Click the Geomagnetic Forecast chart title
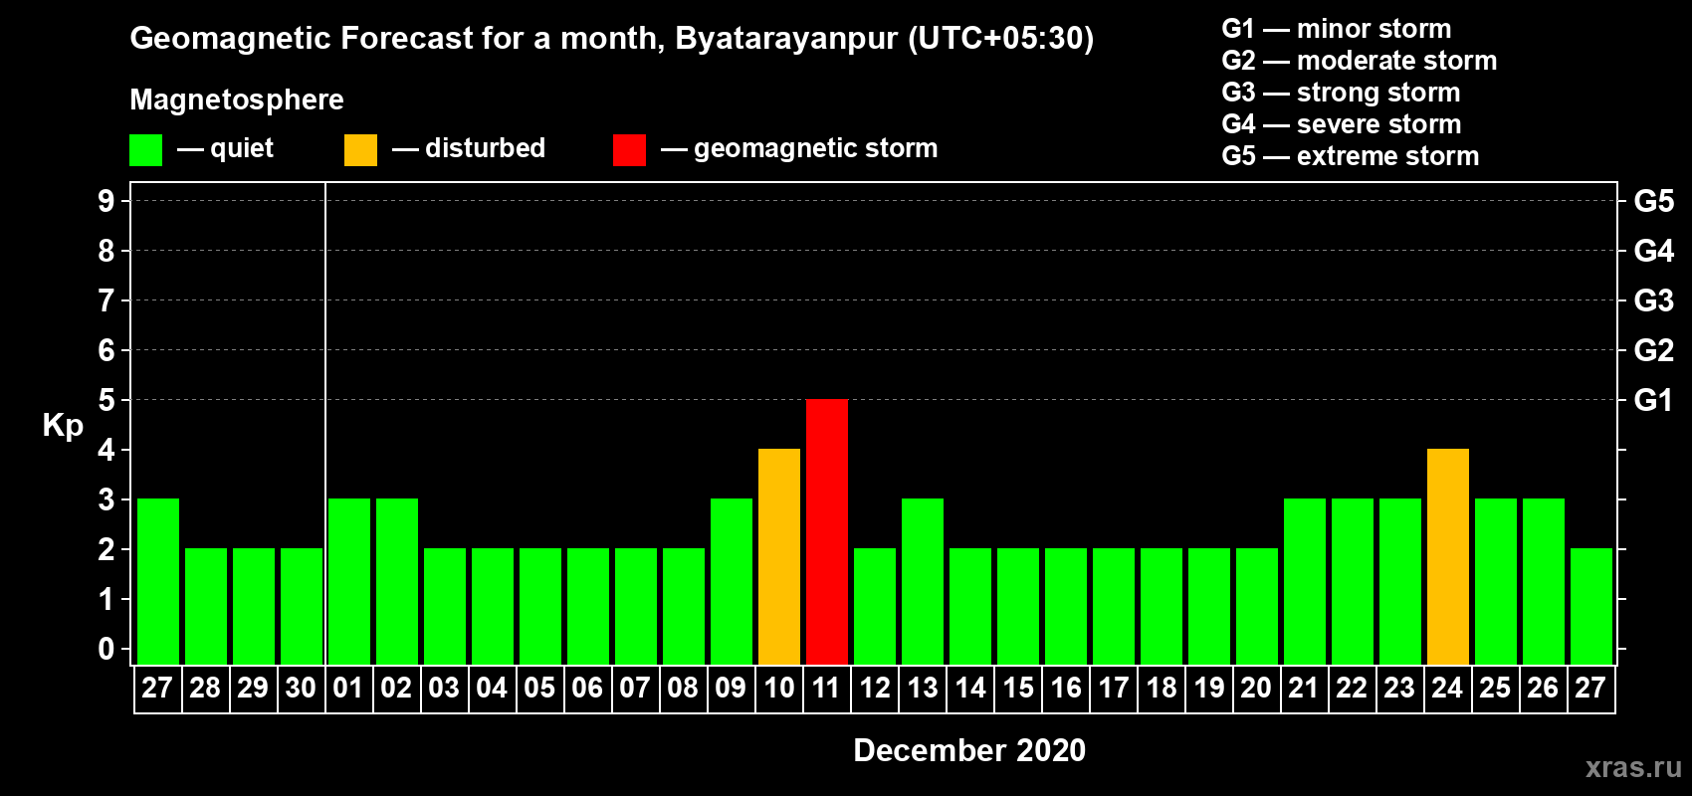The width and height of the screenshot is (1692, 796). tap(612, 39)
